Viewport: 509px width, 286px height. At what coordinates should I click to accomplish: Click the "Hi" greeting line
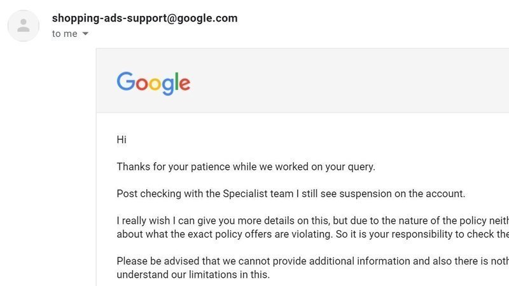pos(122,140)
